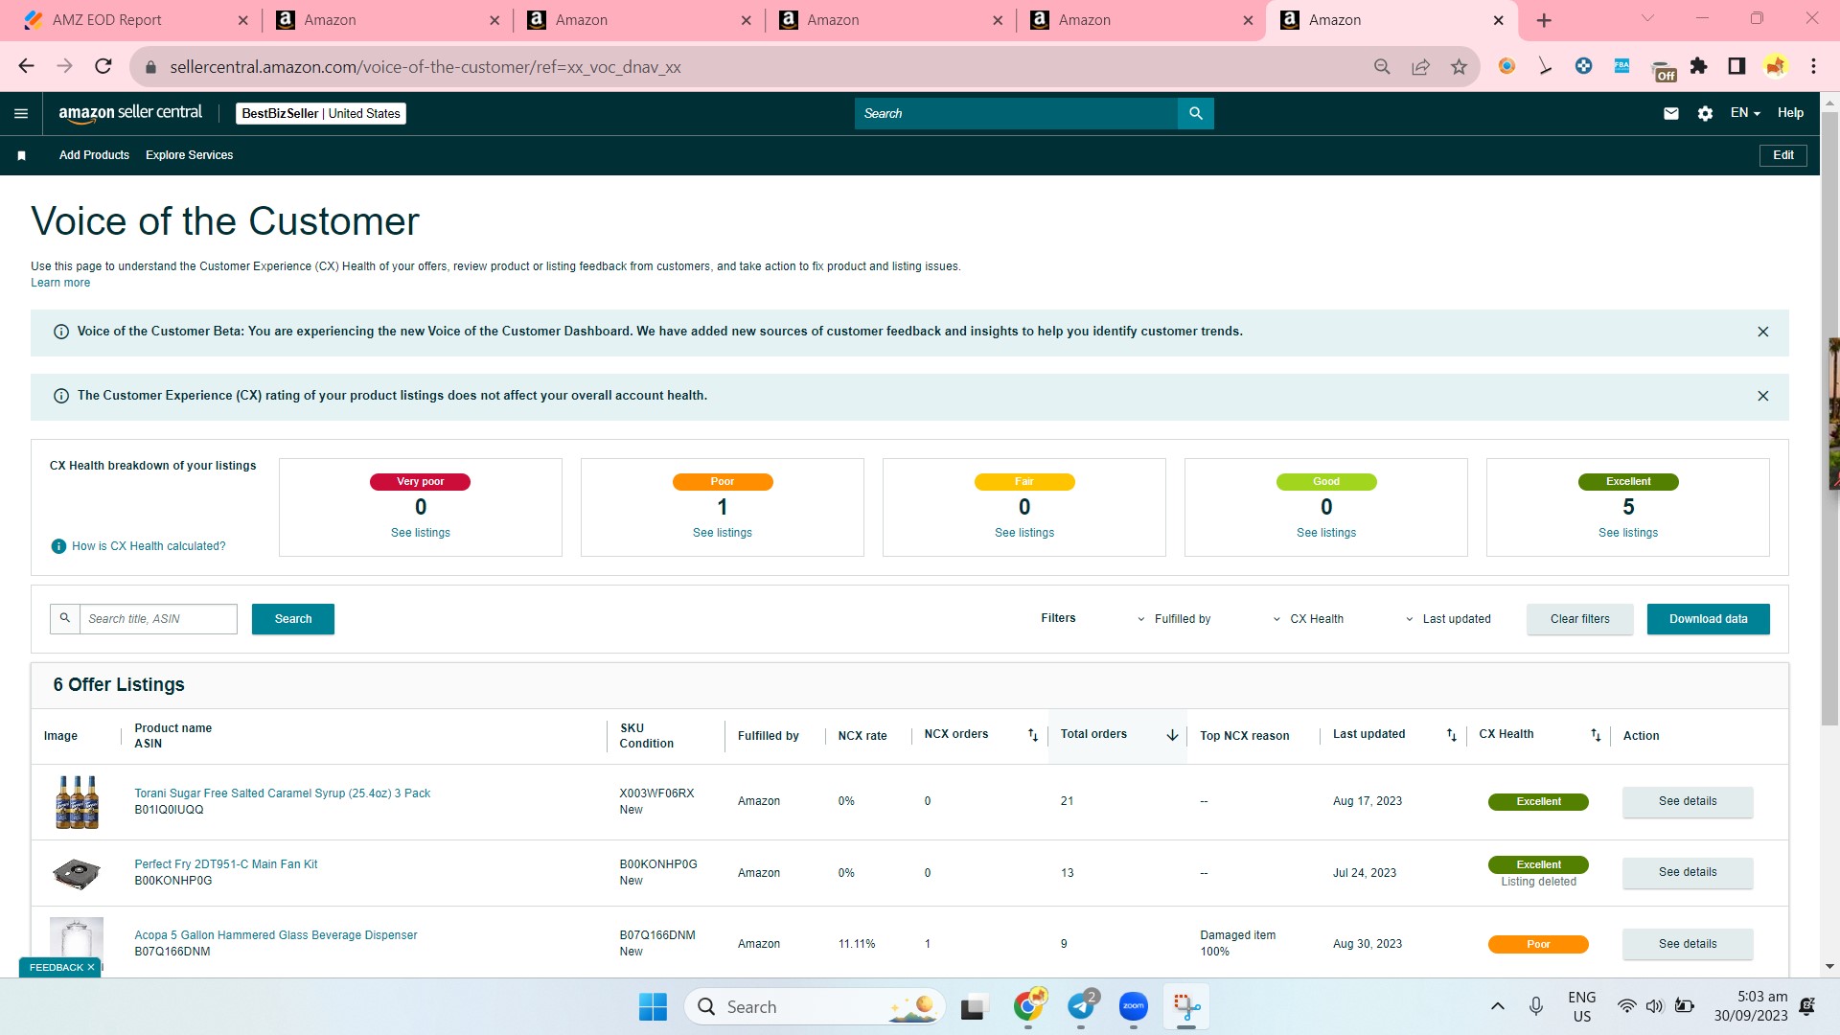Expand the Last updated filter
Viewport: 1840px width, 1035px height.
(1448, 619)
